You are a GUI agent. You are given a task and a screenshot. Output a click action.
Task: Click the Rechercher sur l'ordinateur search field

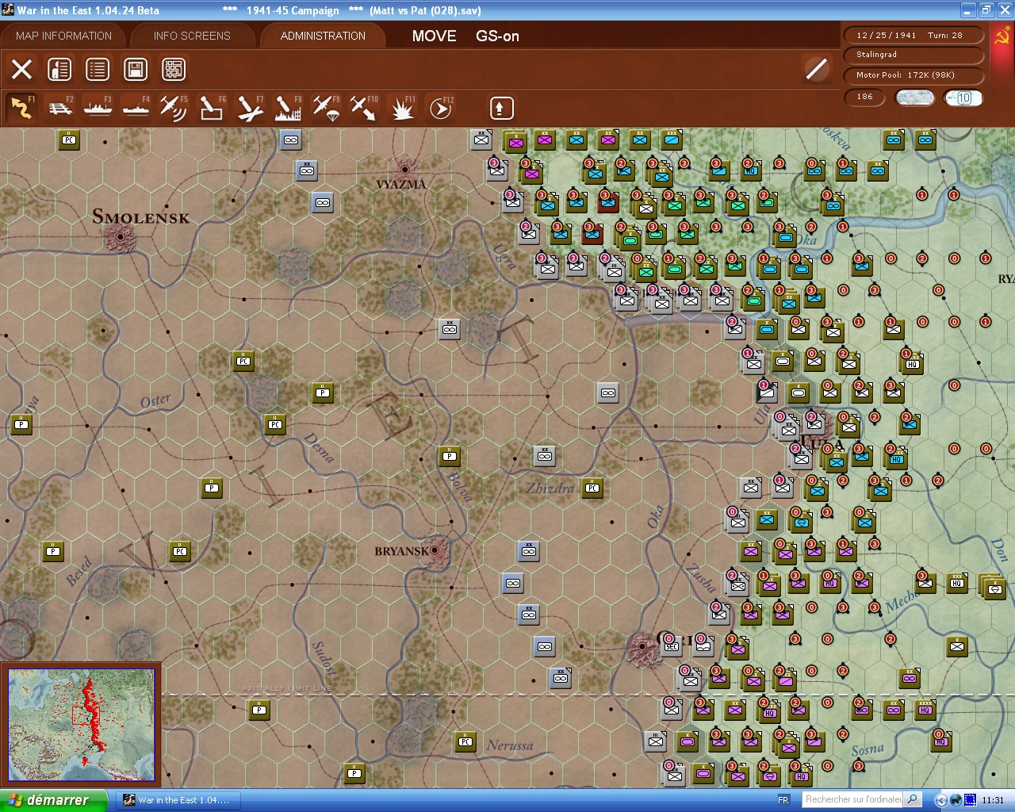pyautogui.click(x=852, y=799)
